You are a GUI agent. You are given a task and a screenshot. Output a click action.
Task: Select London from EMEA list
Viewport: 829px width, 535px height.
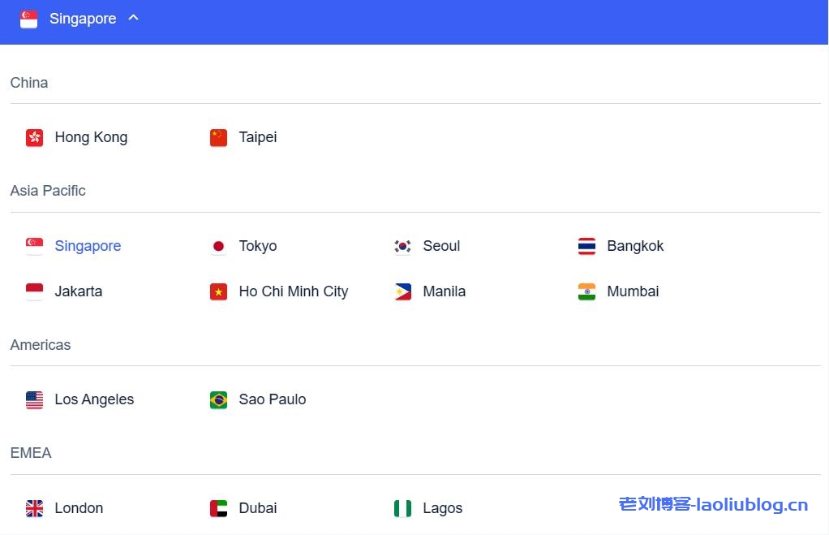point(79,508)
